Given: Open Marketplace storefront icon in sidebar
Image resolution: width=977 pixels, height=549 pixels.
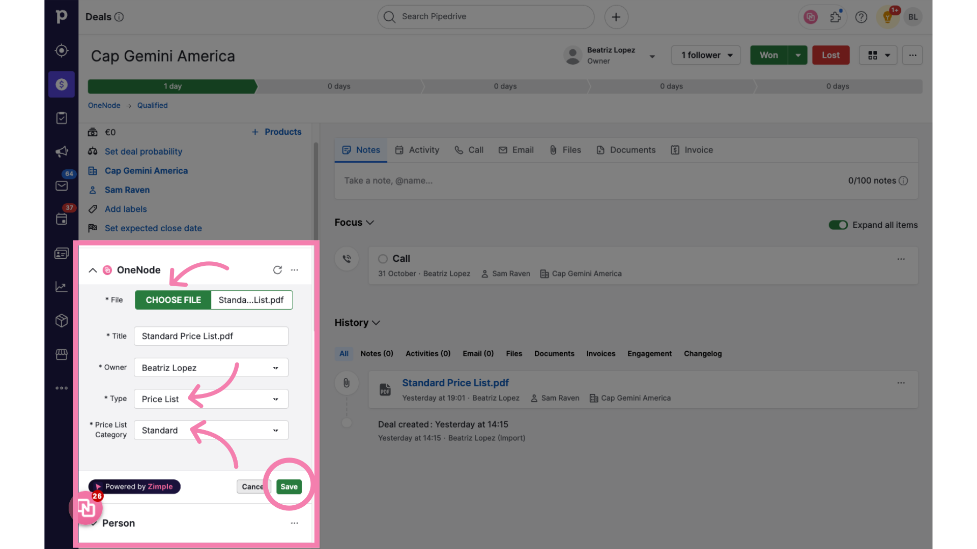Looking at the screenshot, I should tap(62, 354).
